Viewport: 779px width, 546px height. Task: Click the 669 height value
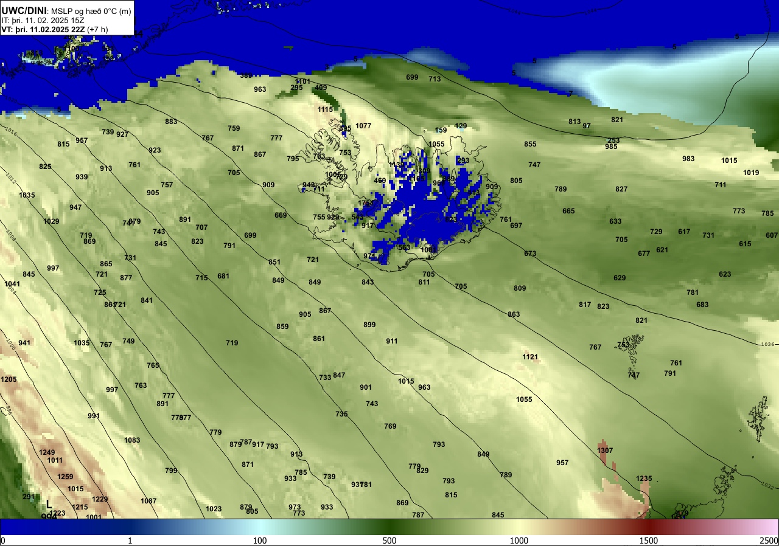281,215
